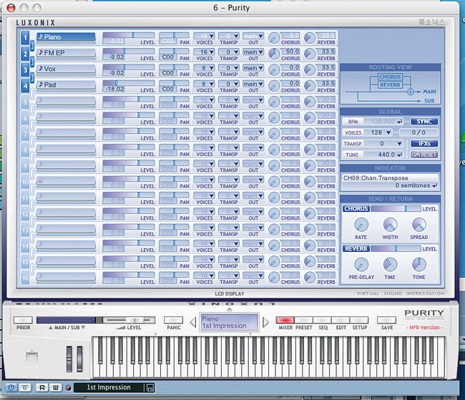The height and width of the screenshot is (400, 465).
Task: Click the FM EP channel chorus knob
Action: 275,53
